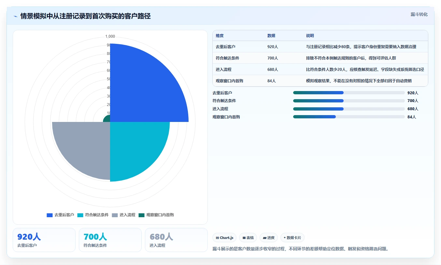The height and width of the screenshot is (265, 441).
Task: Click the 84人 value in the table
Action: point(272,81)
